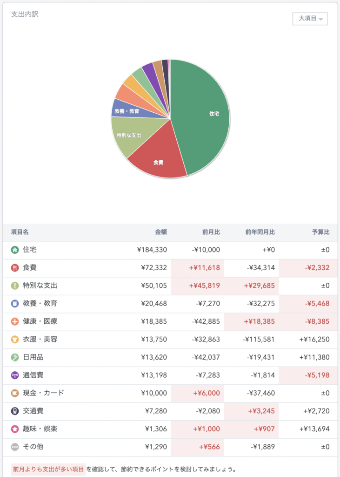
Task: Click the orange 健康・医療 plus icon
Action: tap(15, 321)
